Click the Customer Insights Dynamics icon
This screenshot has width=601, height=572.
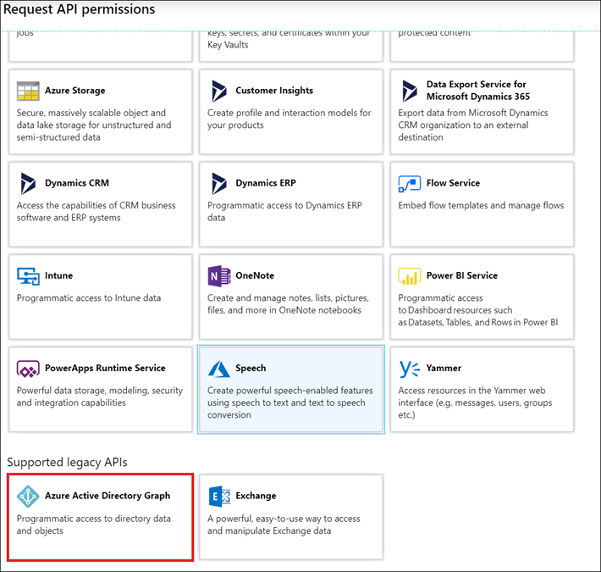pos(219,91)
